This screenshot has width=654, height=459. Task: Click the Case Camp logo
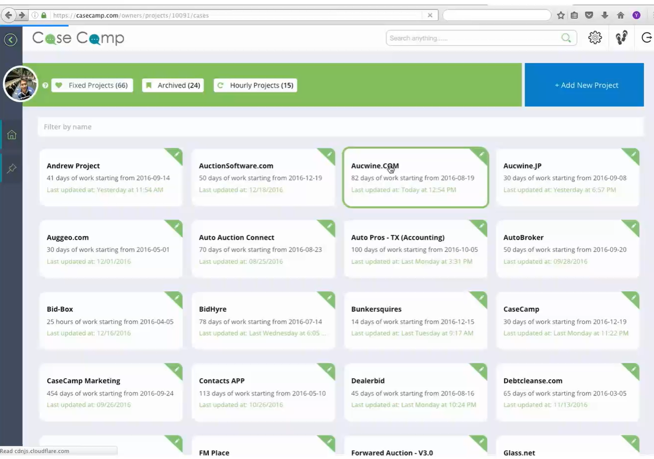(78, 38)
